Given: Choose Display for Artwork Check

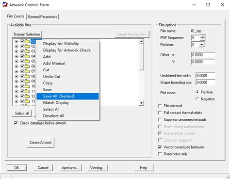Looking at the screenshot, I should [x=67, y=50].
